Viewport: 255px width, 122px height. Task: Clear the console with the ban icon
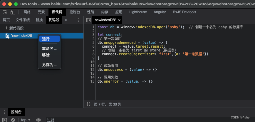tap(13, 120)
